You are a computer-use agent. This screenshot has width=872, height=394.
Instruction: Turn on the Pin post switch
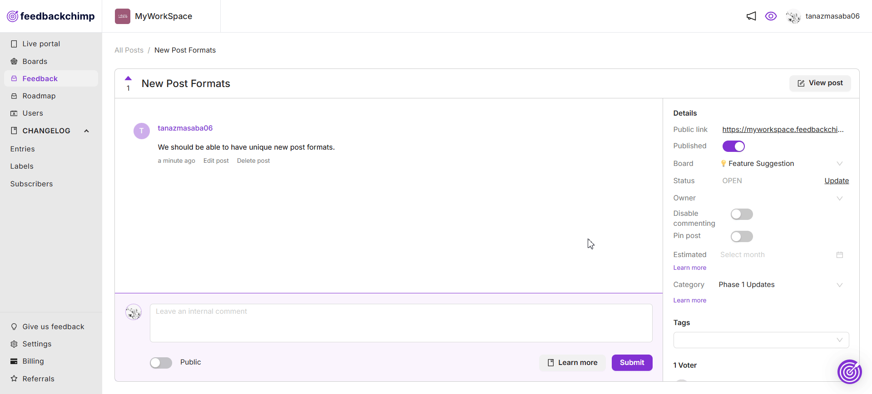tap(742, 236)
